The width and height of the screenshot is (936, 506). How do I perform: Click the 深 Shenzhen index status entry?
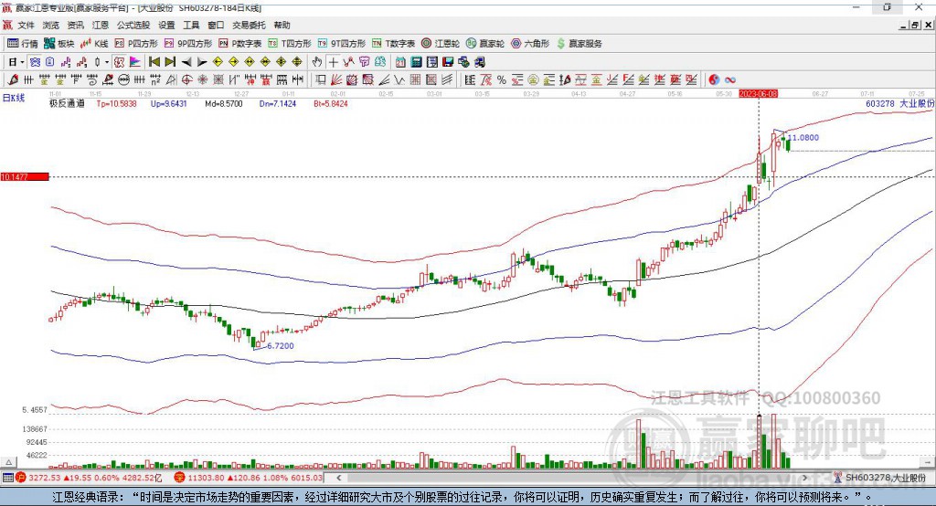tap(249, 478)
